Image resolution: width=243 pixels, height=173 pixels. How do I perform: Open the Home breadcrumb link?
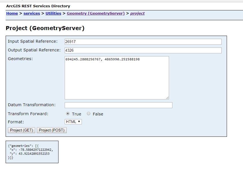pos(12,13)
